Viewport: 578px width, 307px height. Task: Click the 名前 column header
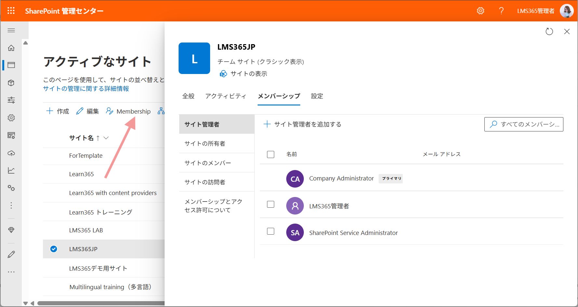[x=291, y=154]
